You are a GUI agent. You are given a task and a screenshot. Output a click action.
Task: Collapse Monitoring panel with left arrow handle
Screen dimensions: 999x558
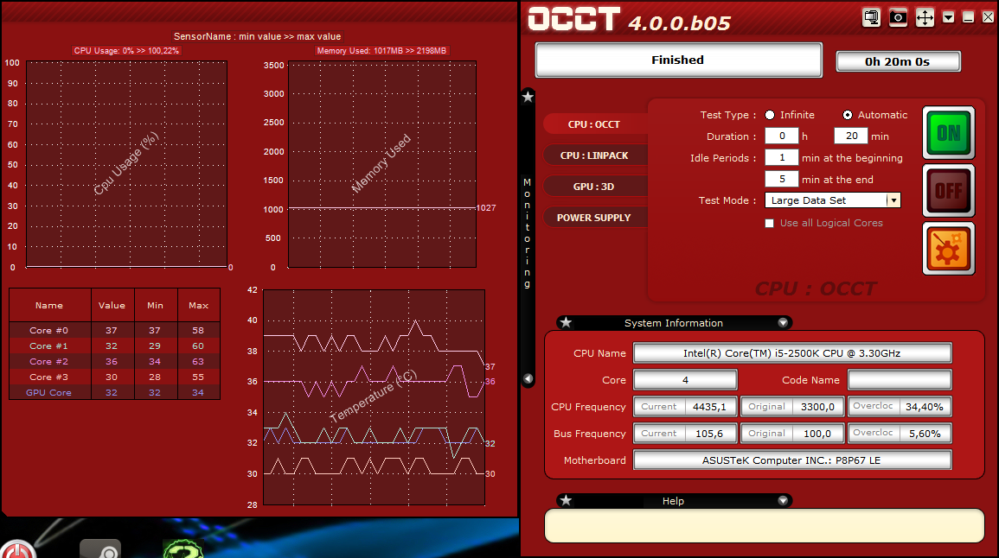528,379
